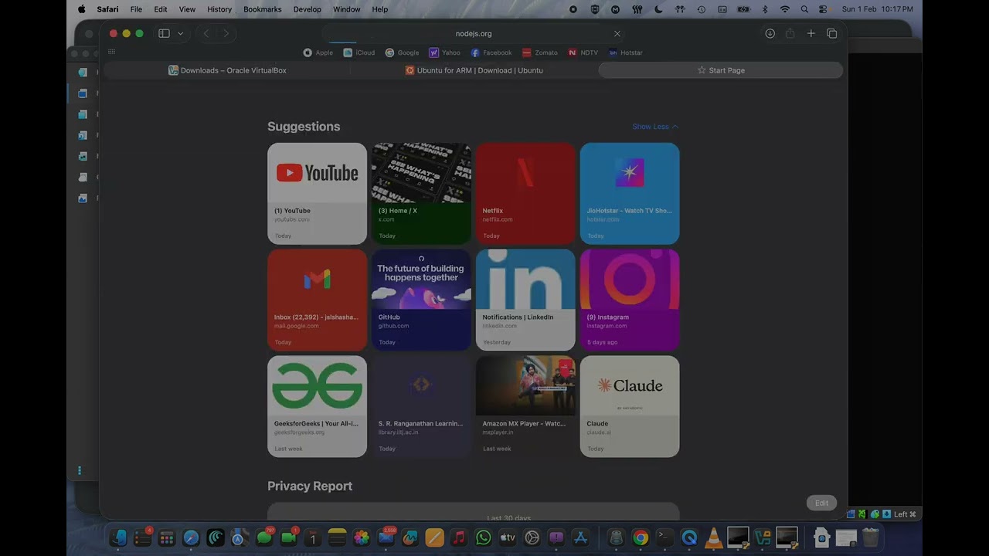The height and width of the screenshot is (556, 989).
Task: Open the Apple favorites bookmark
Action: 318,53
